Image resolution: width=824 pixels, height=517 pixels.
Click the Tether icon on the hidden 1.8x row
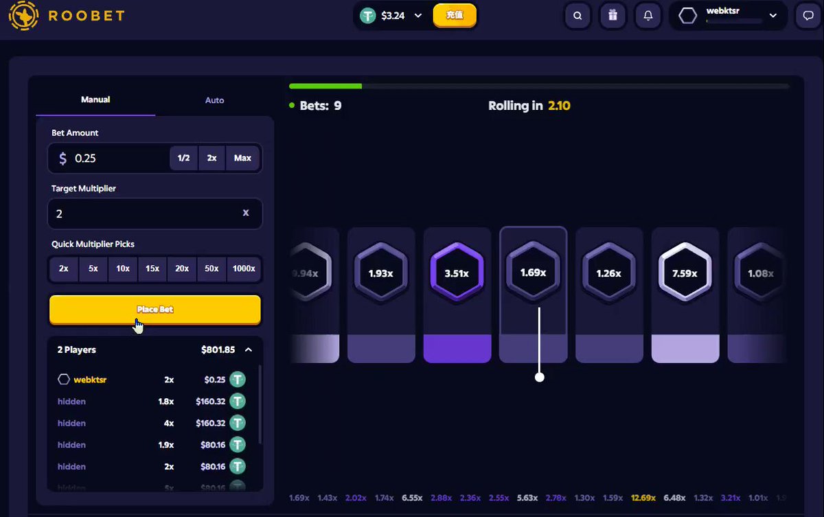pos(238,402)
